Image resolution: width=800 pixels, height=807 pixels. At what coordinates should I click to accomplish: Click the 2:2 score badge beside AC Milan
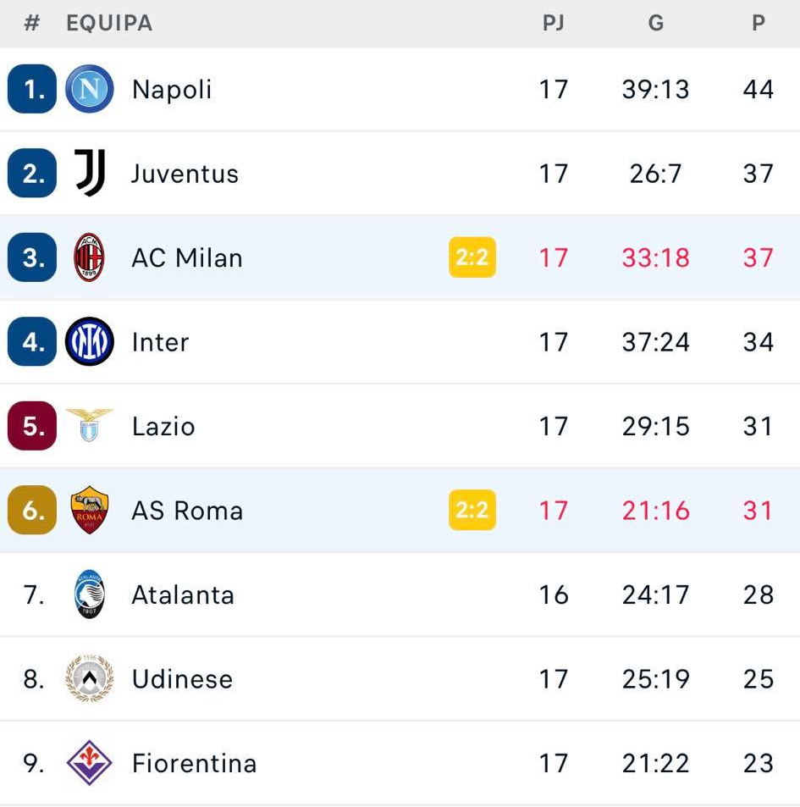pyautogui.click(x=472, y=257)
